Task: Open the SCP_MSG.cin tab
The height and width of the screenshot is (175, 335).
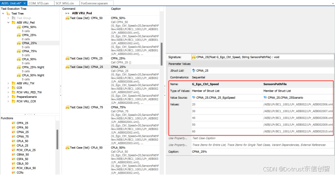Action: 65,3
